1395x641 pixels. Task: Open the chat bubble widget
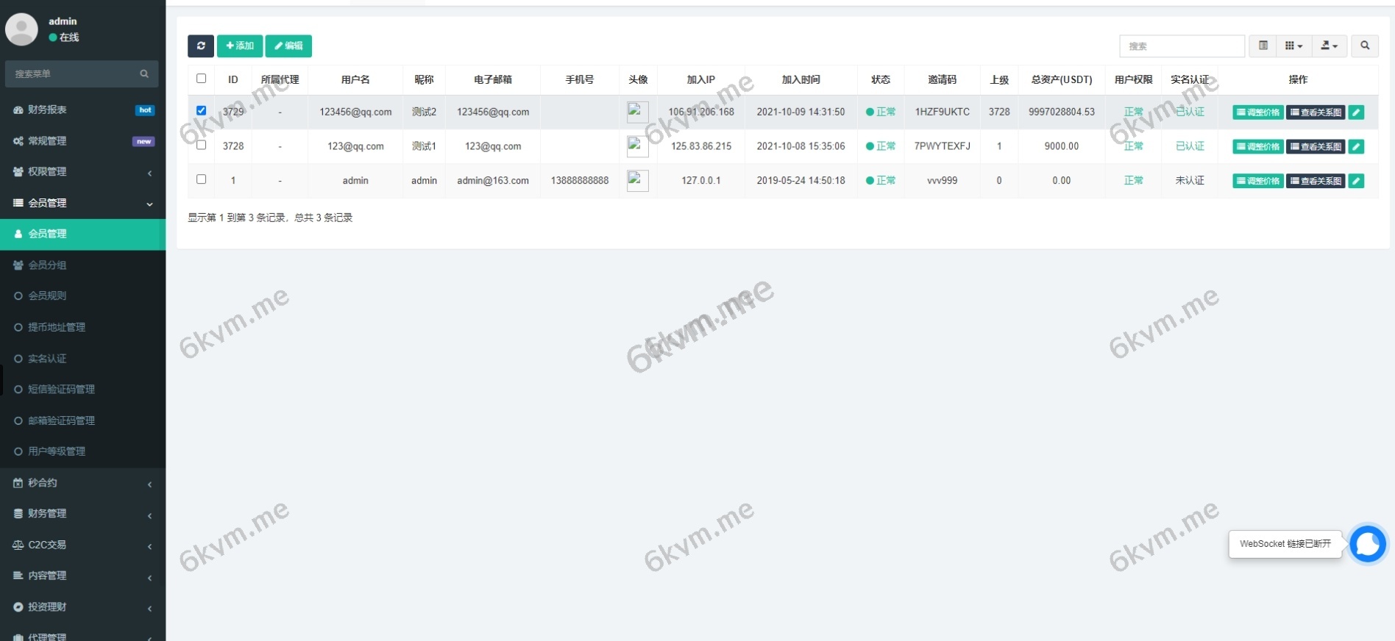[x=1368, y=544]
